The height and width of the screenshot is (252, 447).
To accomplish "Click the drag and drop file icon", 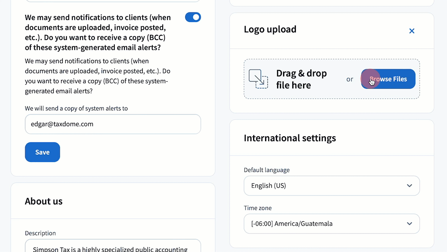I will click(258, 79).
